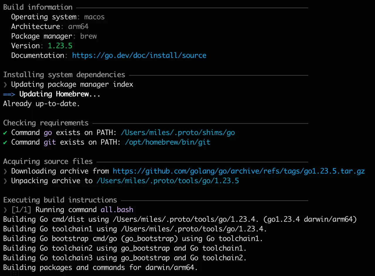Click the 'Checking requirements' heading
The width and height of the screenshot is (375, 276).
pos(46,123)
